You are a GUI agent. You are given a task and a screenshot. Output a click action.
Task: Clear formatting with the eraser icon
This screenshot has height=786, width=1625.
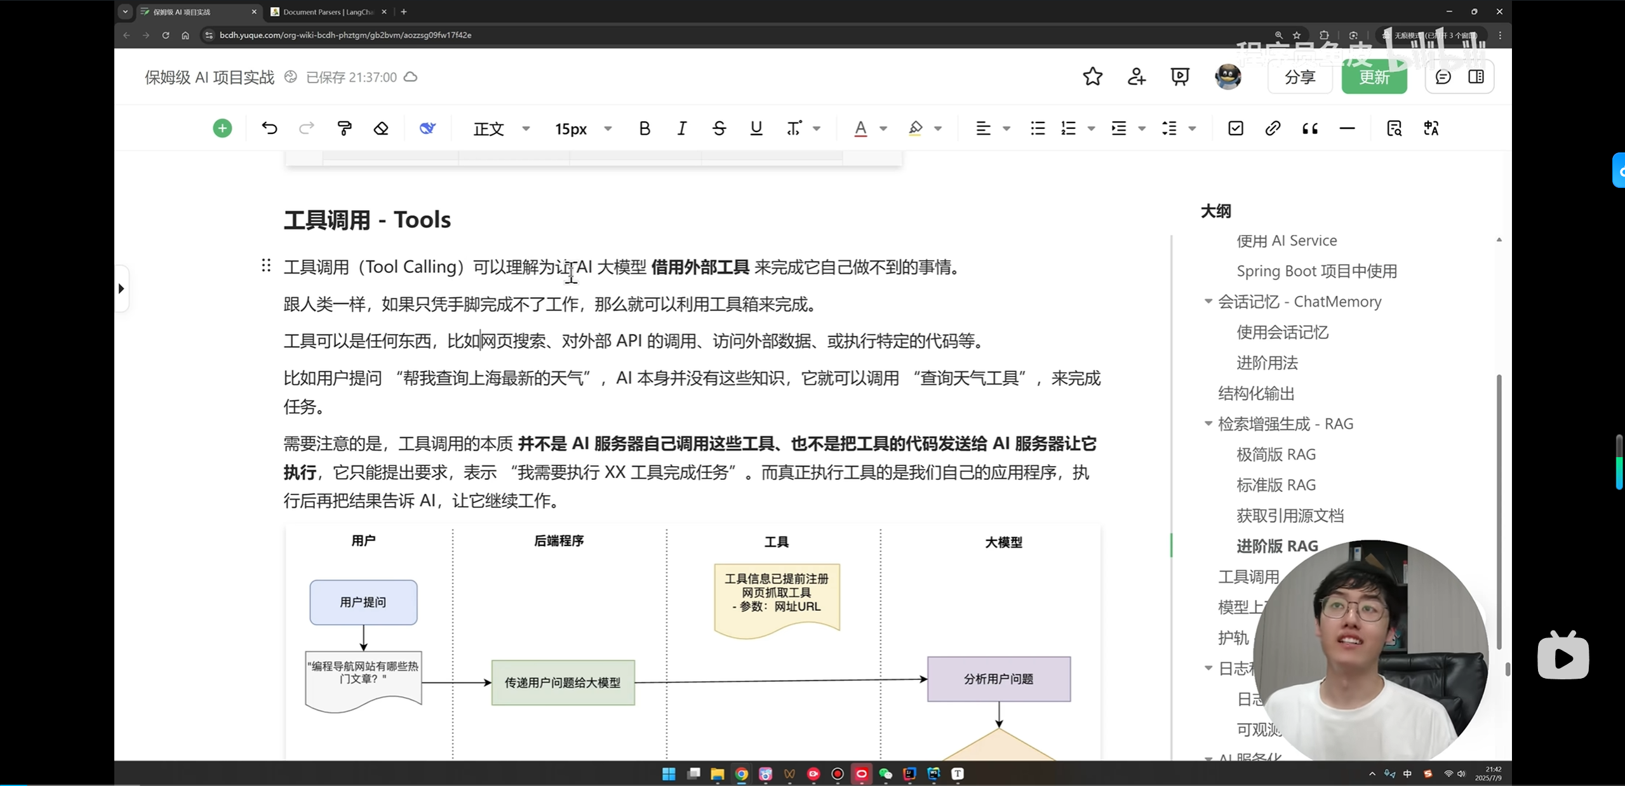click(381, 128)
